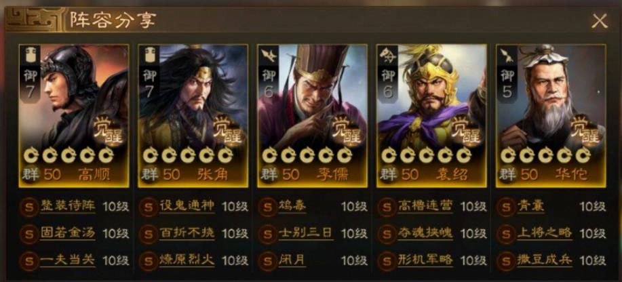The height and width of the screenshot is (282, 622).
Task: Open the 形机军略 skill link
Action: [425, 260]
